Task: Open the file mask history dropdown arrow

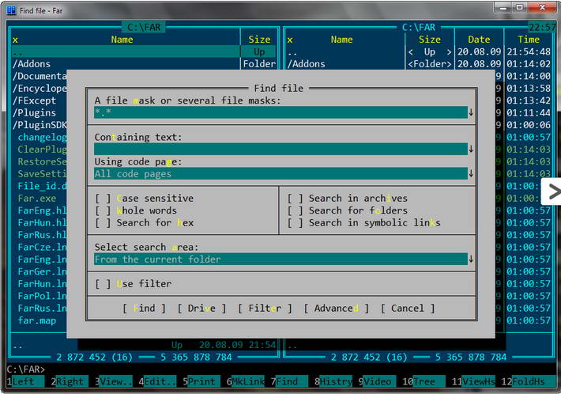Action: pos(471,112)
